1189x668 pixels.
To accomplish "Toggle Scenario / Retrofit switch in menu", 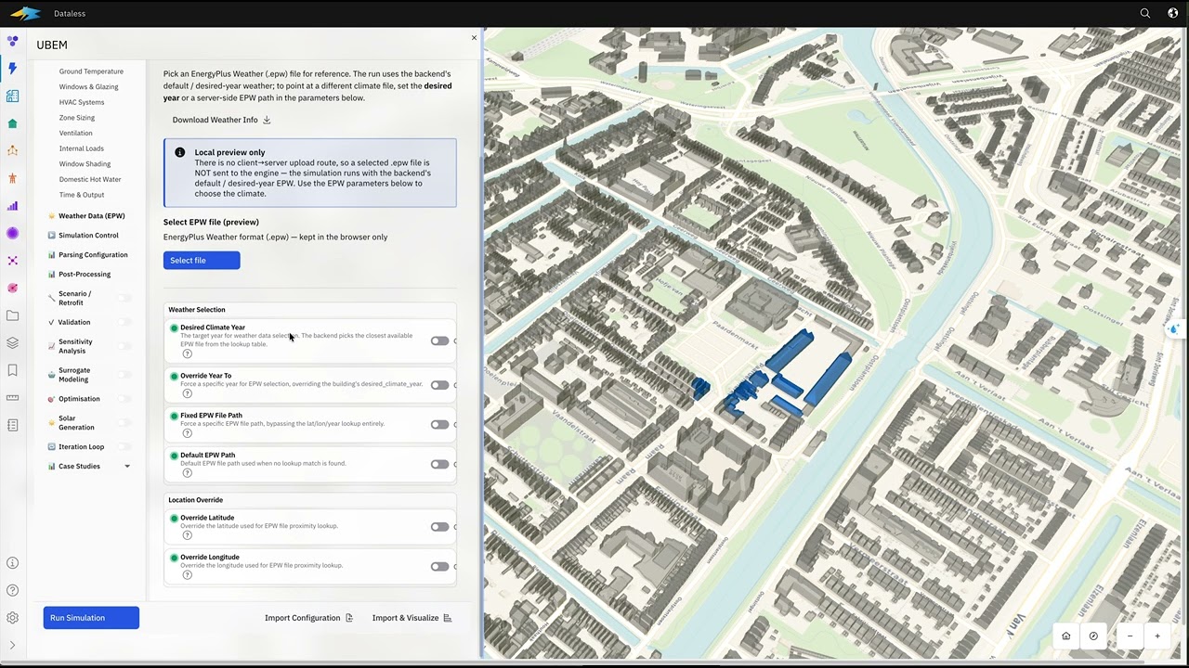I will tap(124, 298).
